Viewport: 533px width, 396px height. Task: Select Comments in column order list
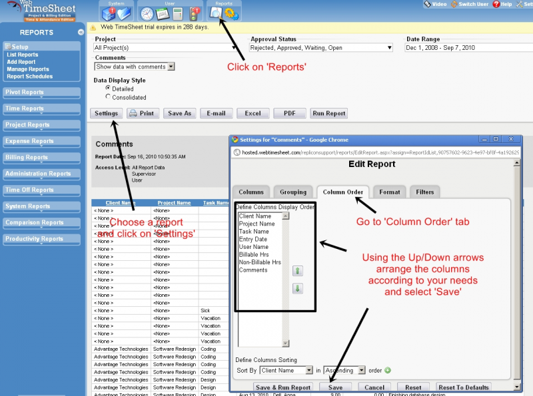253,270
